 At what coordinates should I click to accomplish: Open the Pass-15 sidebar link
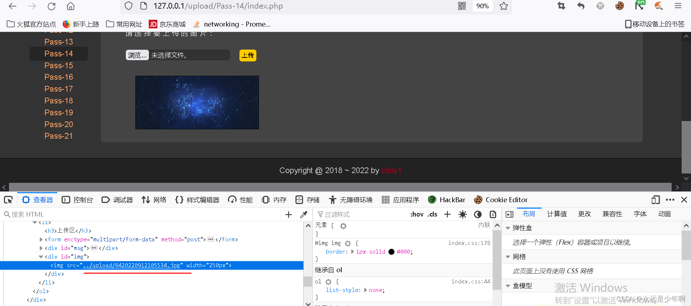(x=59, y=65)
